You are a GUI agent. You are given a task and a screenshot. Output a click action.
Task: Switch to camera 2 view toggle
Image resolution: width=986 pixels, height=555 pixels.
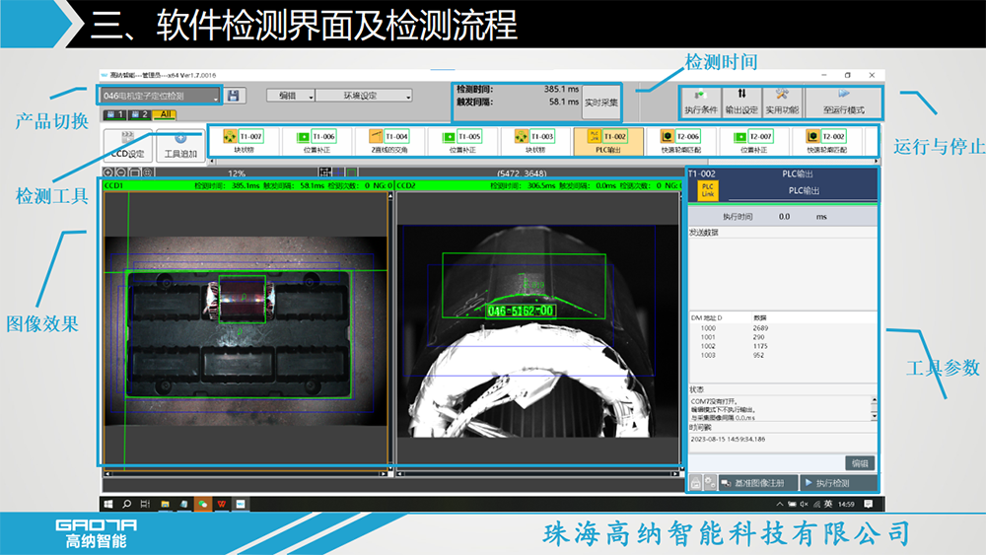137,115
